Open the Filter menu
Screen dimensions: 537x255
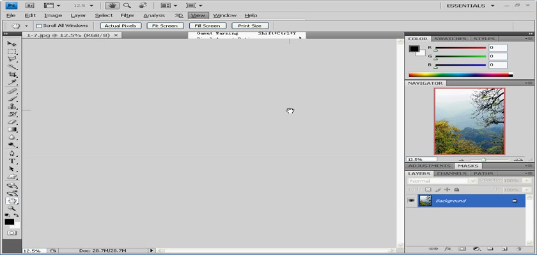point(127,15)
